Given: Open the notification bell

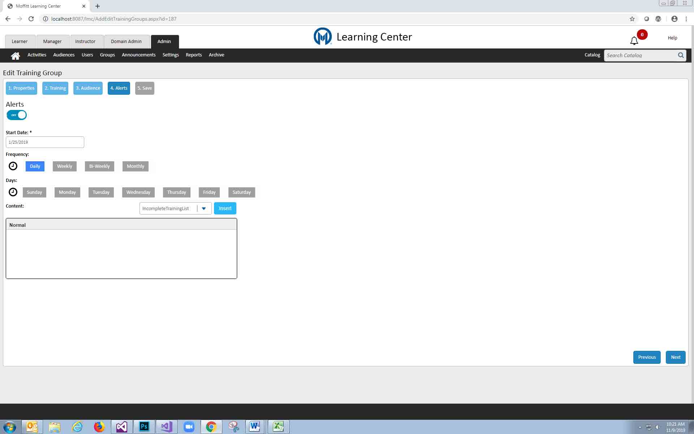Looking at the screenshot, I should (634, 41).
